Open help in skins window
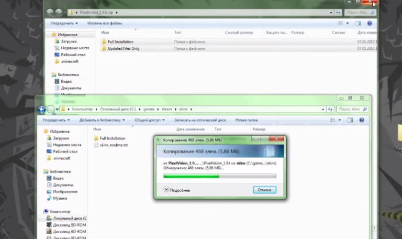 coord(362,120)
